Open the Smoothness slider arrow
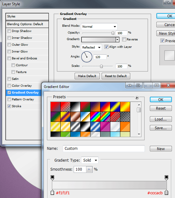Screen dimensions: 175x198 (89, 169)
